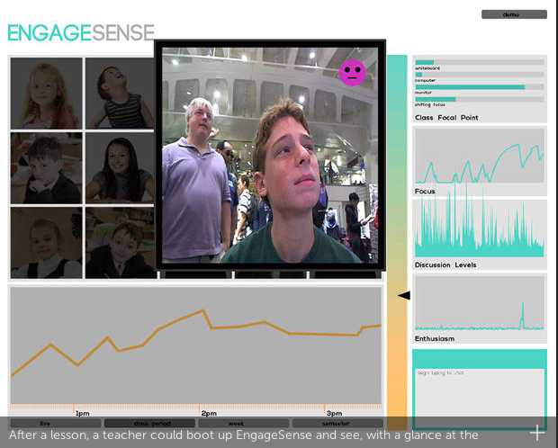Open the Discussion Levels chart
Viewport: 558px width, 448px height.
(x=480, y=228)
